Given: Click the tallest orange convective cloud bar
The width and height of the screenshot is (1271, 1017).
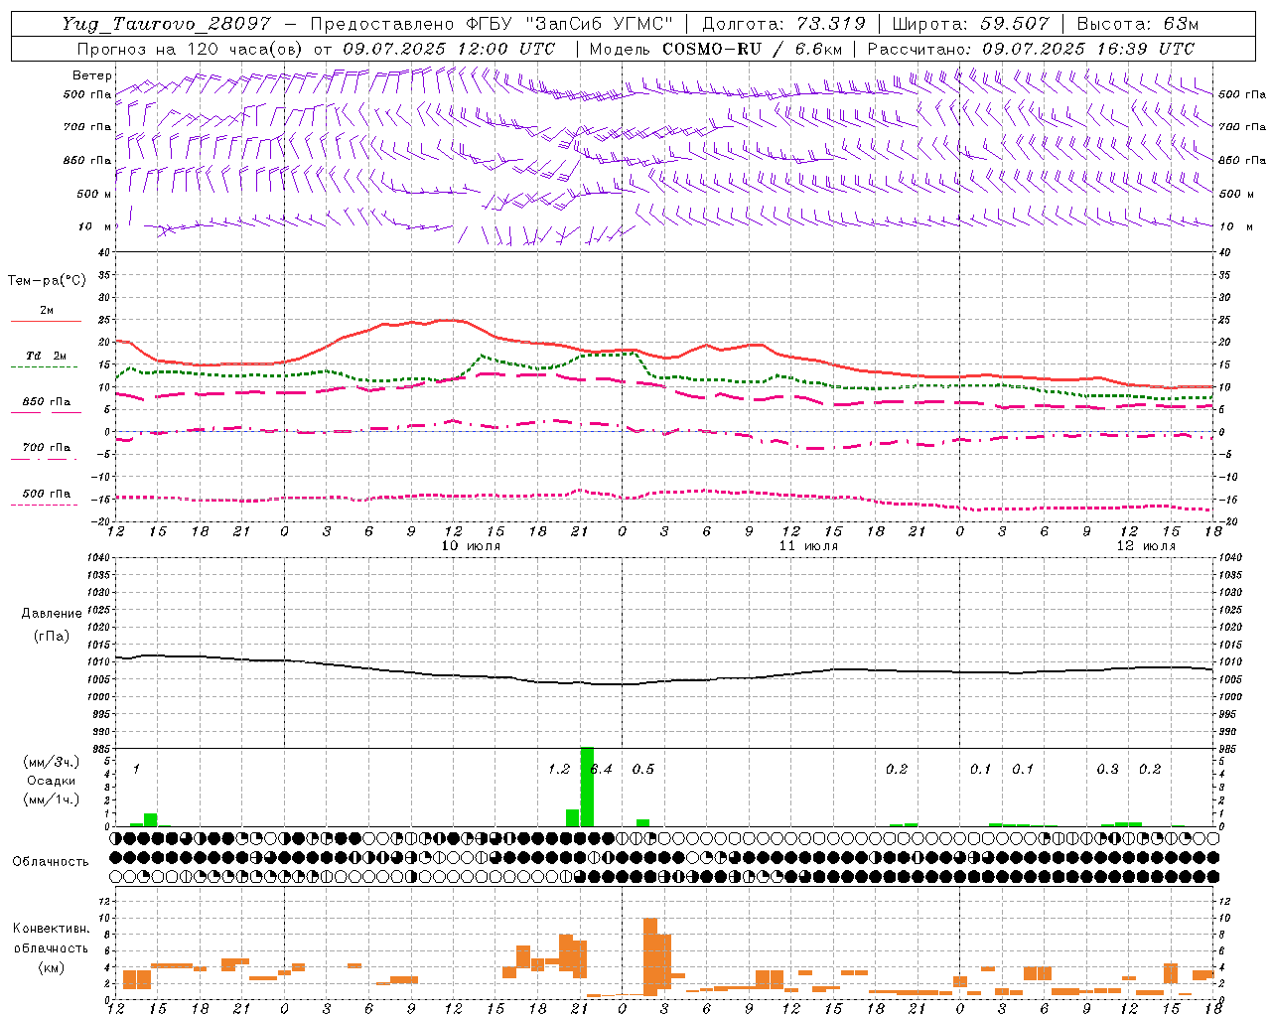Looking at the screenshot, I should pos(650,956).
